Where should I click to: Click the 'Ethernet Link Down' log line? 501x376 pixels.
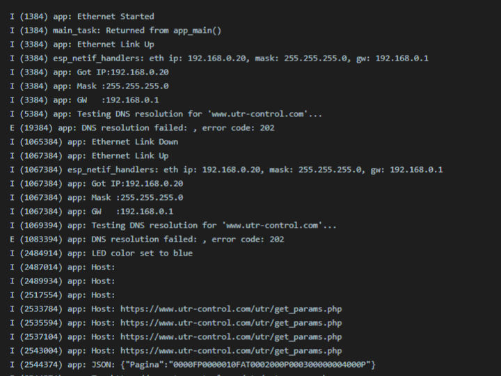(x=94, y=141)
